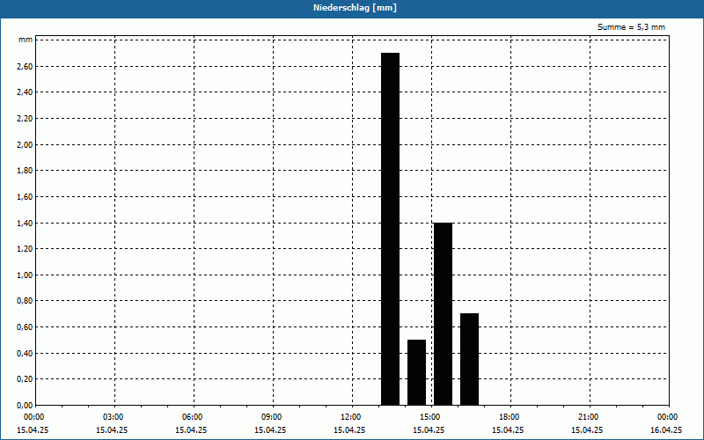Select the tallest precipitation bar reaching 2,70 mm
This screenshot has height=440, width=704.
390,229
